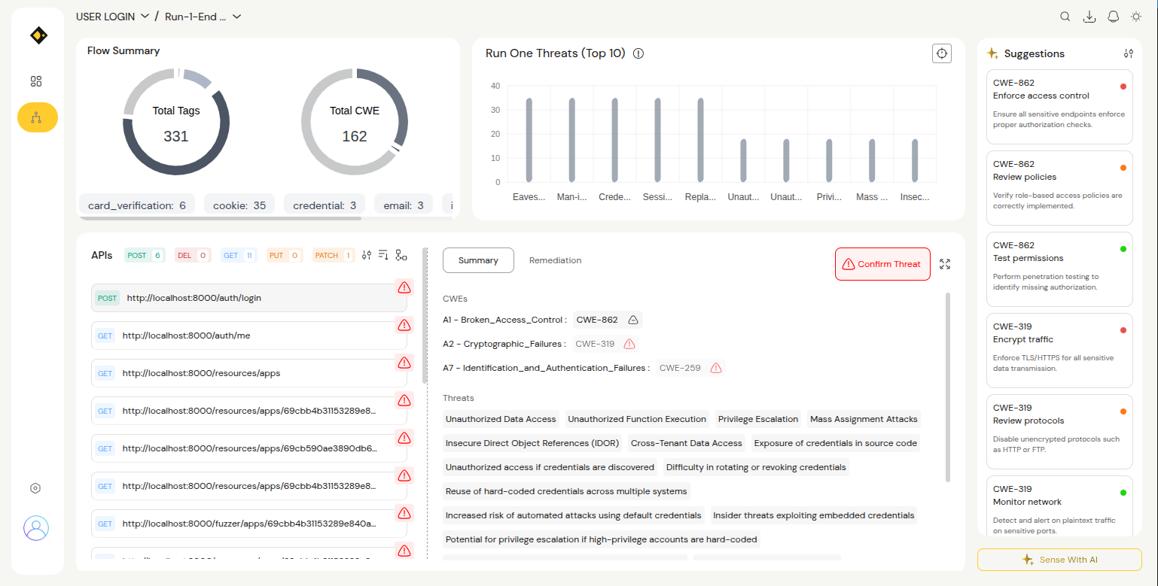Image resolution: width=1158 pixels, height=586 pixels.
Task: Click the warning icon beside CWE-259
Action: [x=716, y=368]
